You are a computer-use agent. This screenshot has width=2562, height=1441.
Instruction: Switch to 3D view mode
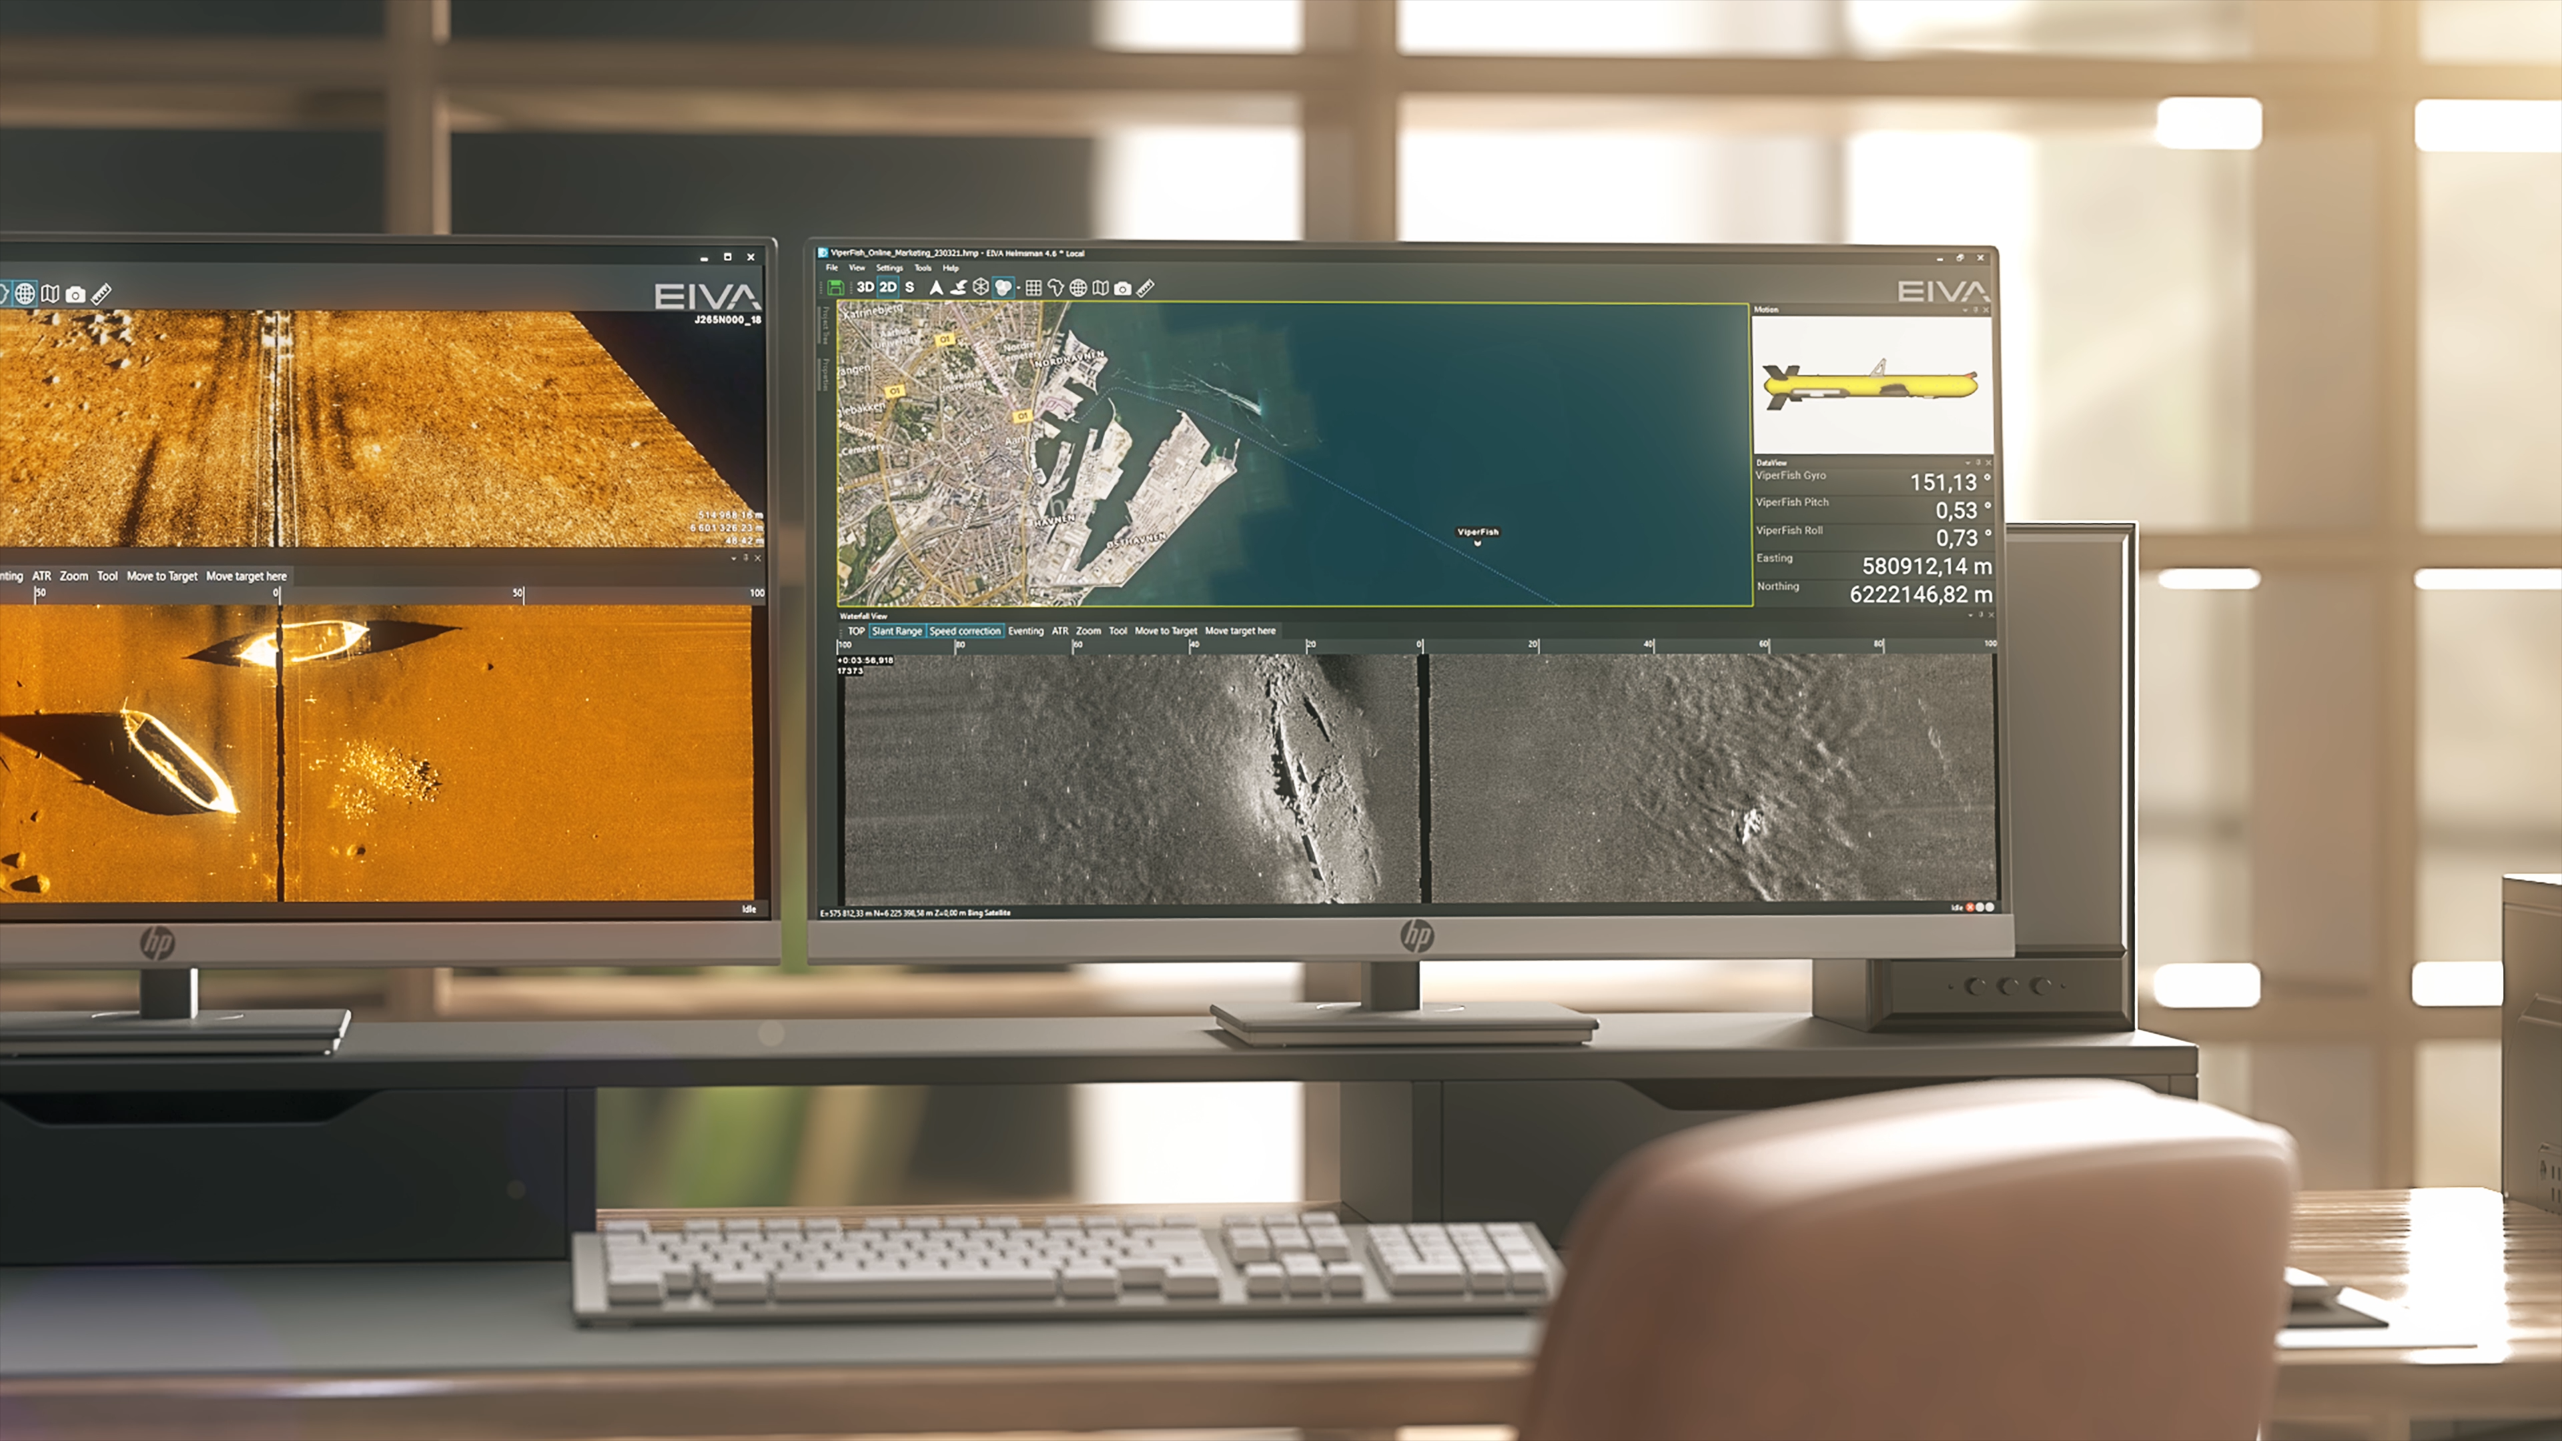[x=865, y=288]
